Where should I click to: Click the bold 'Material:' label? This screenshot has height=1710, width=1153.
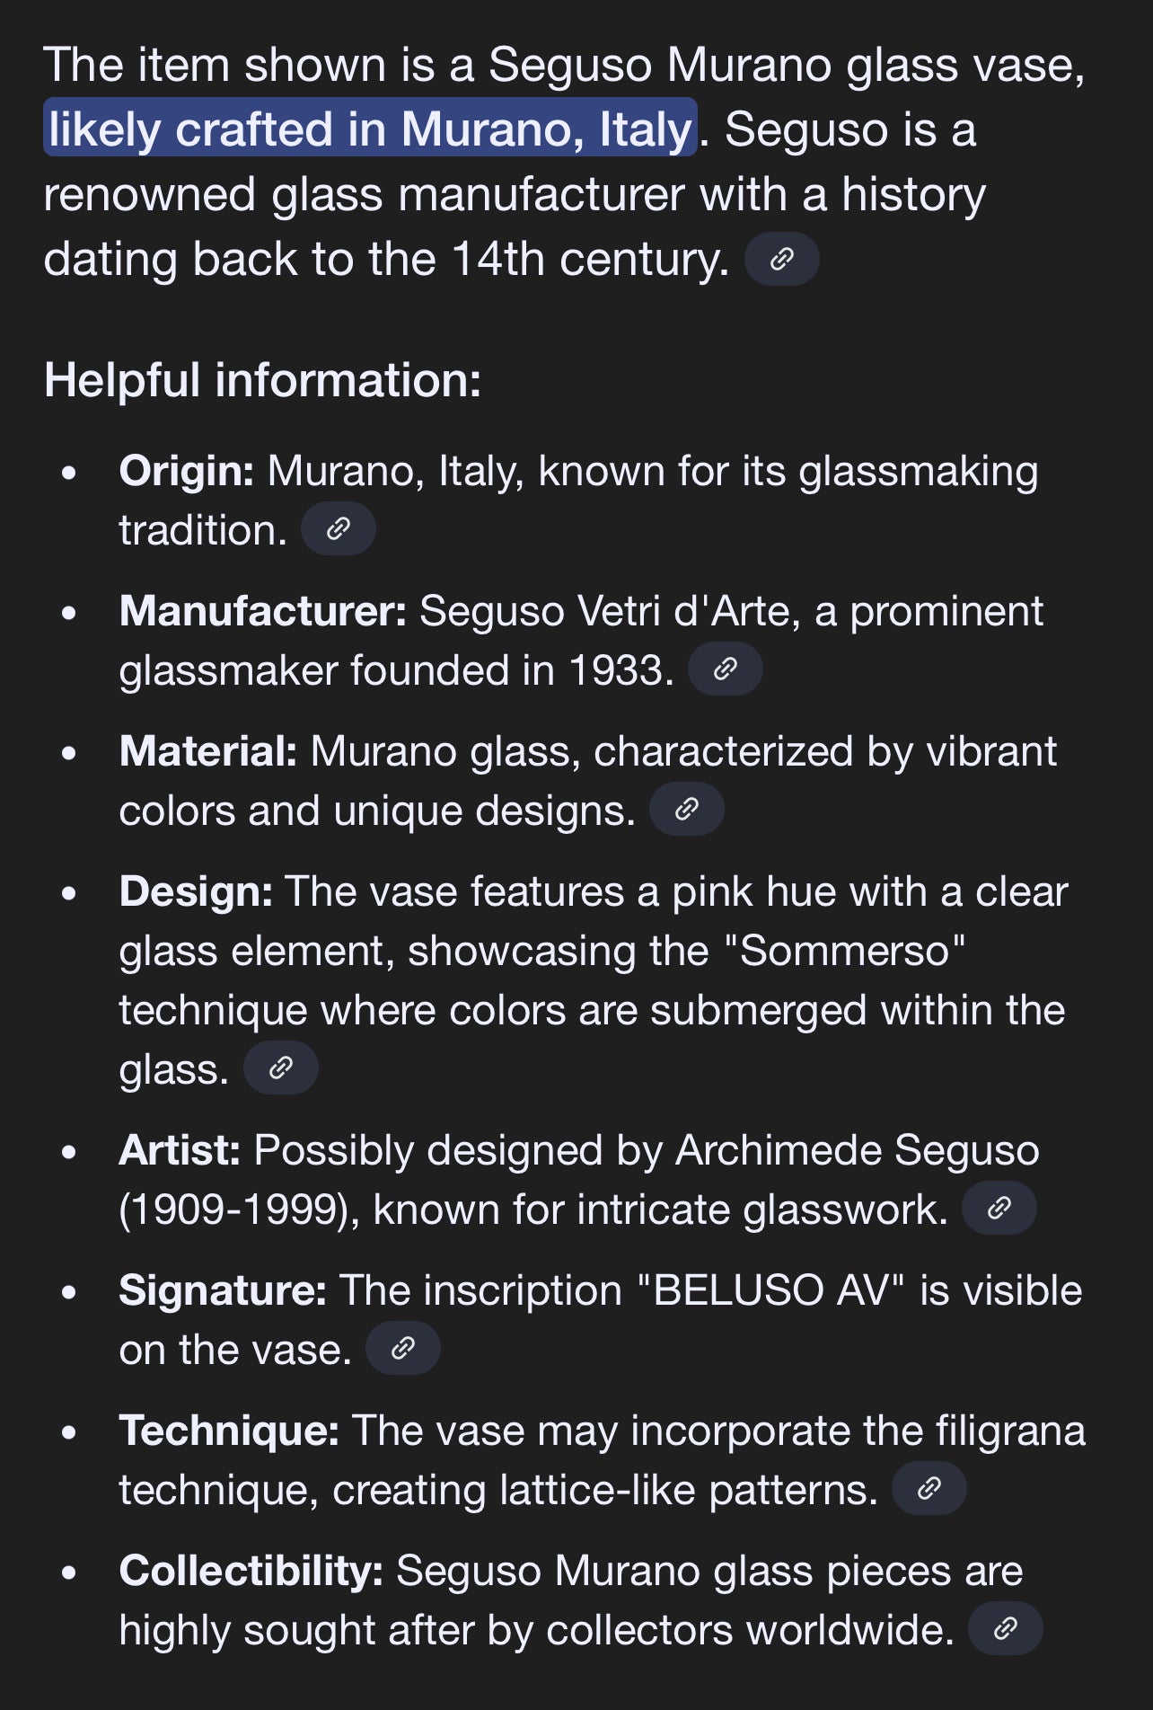208,751
